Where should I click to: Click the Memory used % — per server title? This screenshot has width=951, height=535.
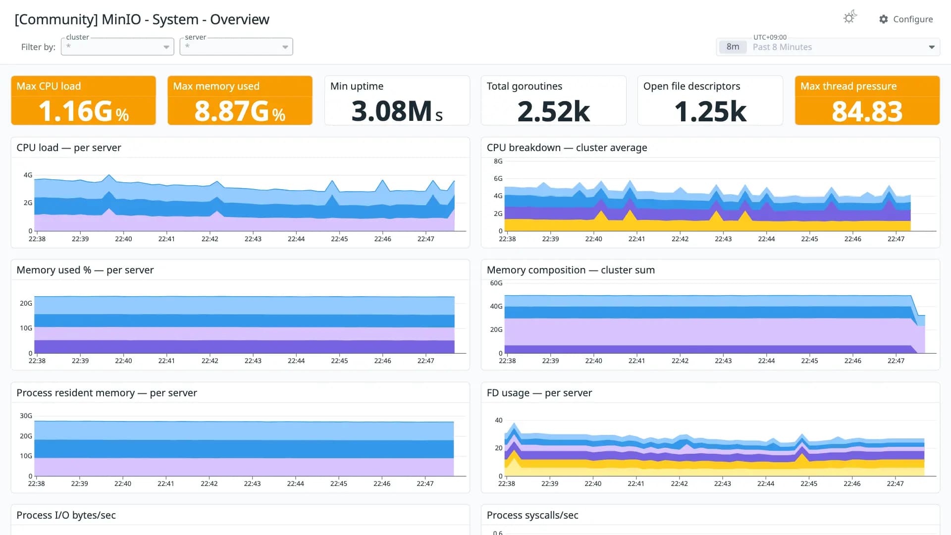(85, 270)
